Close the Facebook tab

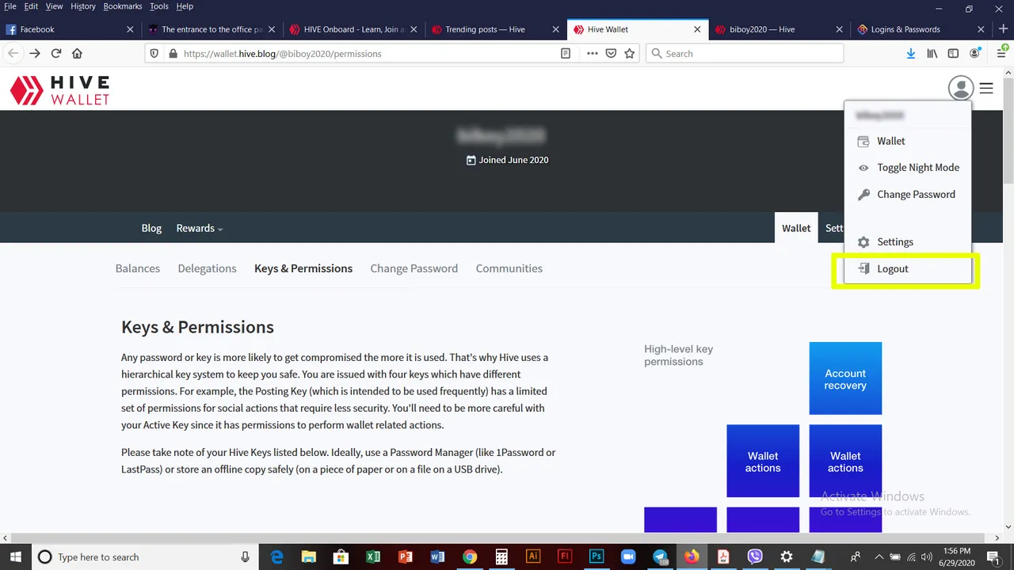coord(131,29)
